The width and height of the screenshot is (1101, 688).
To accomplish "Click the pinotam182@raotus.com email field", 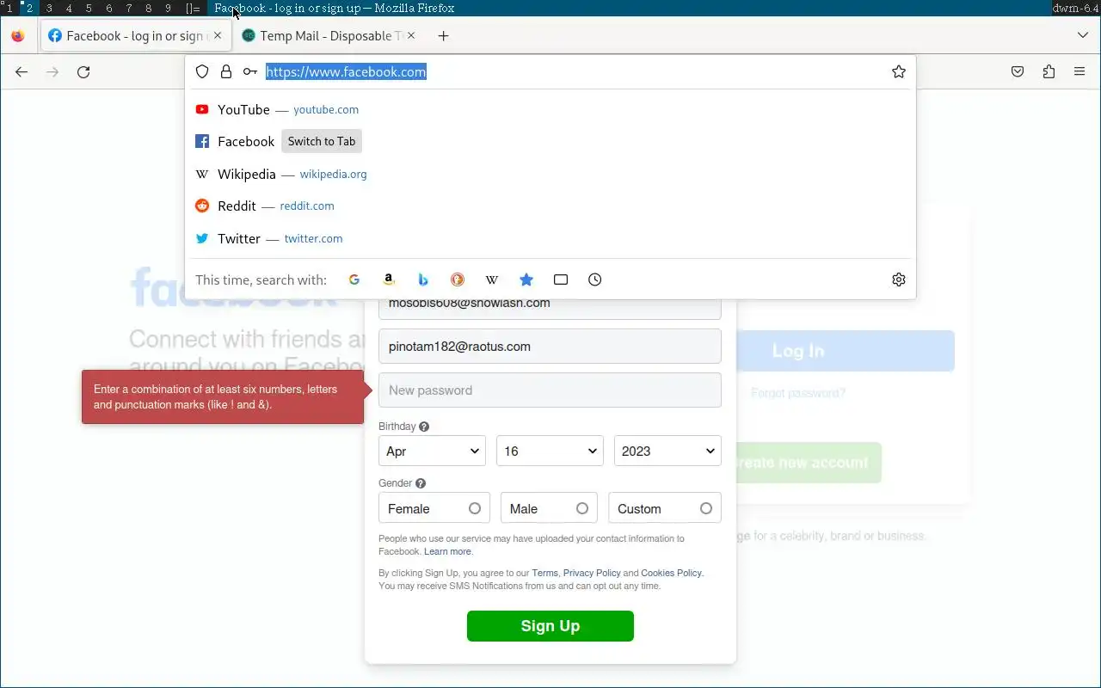I will pyautogui.click(x=550, y=347).
